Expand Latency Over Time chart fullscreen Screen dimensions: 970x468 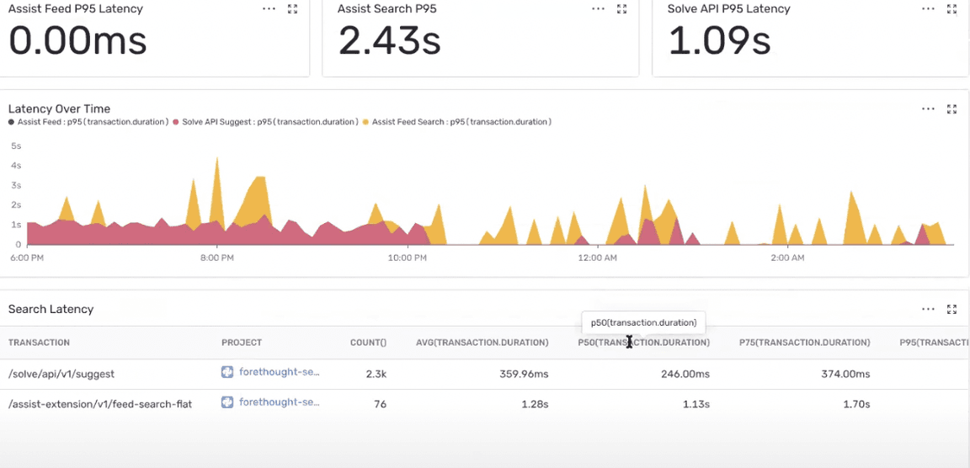pyautogui.click(x=952, y=109)
